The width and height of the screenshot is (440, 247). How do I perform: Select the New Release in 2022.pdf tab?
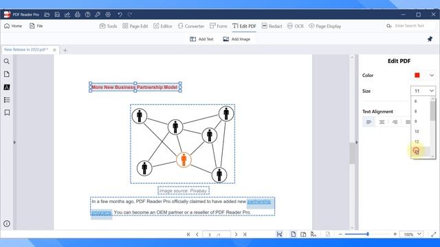pos(26,49)
